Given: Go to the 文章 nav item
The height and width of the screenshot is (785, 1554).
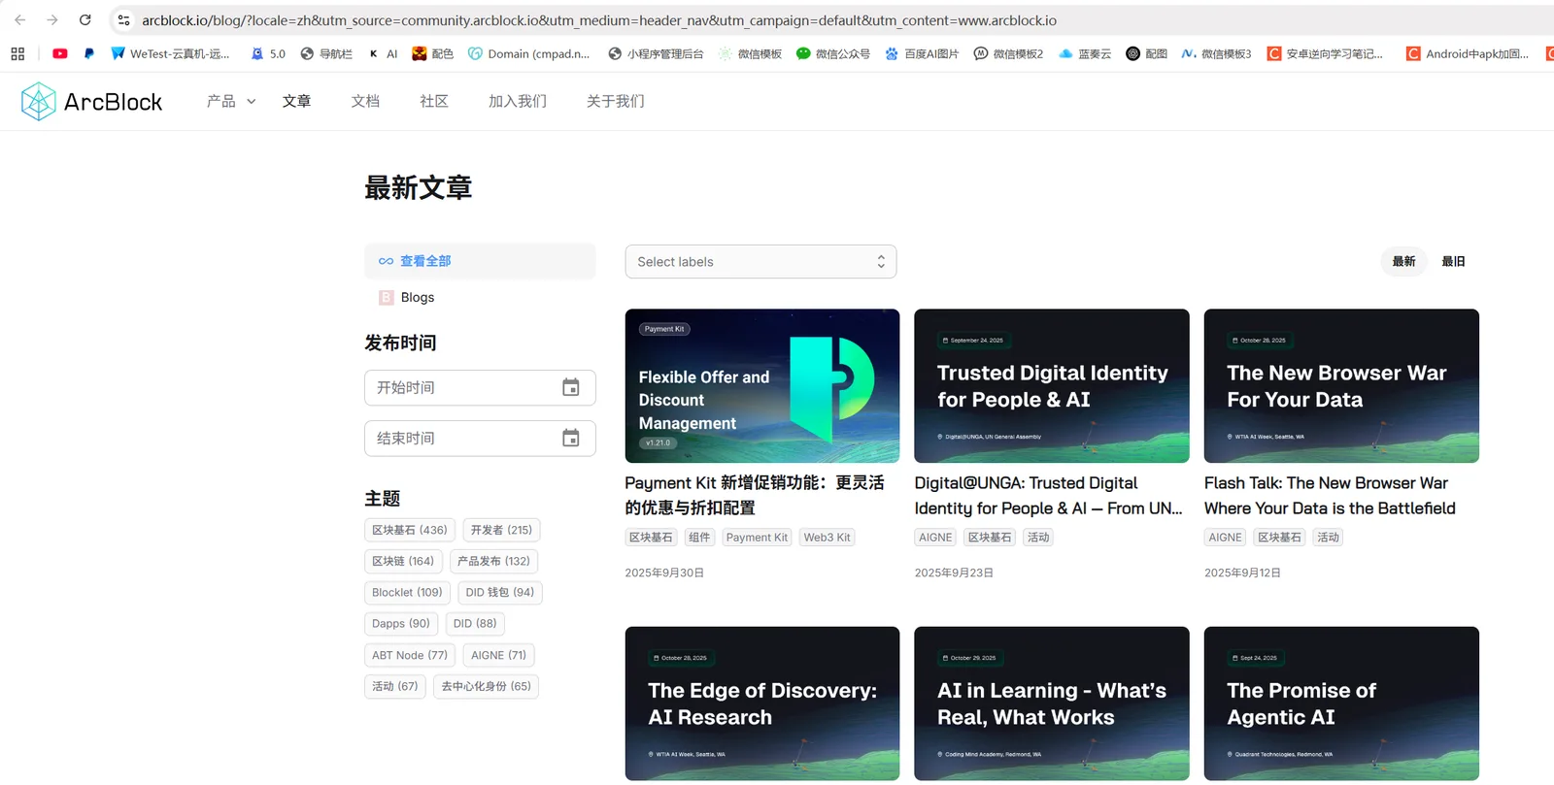Looking at the screenshot, I should click(296, 101).
